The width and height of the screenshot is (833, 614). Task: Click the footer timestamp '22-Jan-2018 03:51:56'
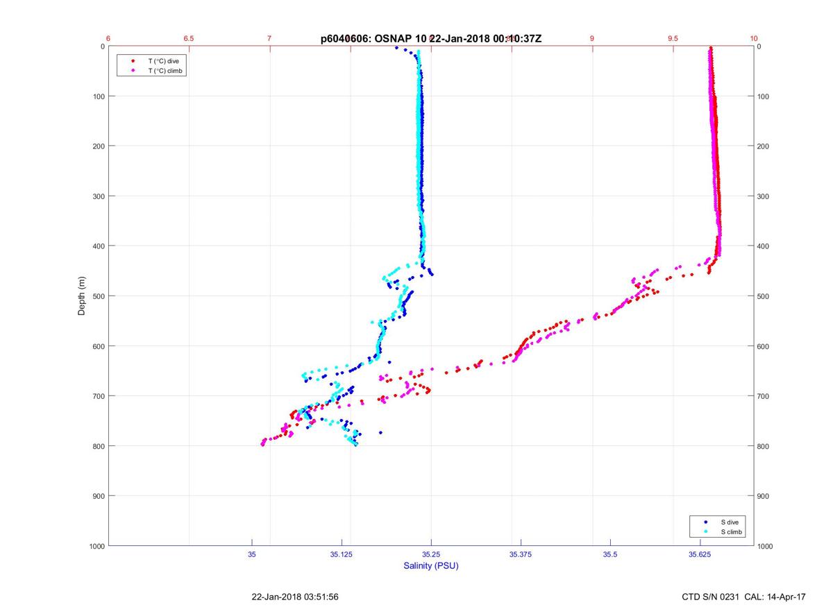295,597
